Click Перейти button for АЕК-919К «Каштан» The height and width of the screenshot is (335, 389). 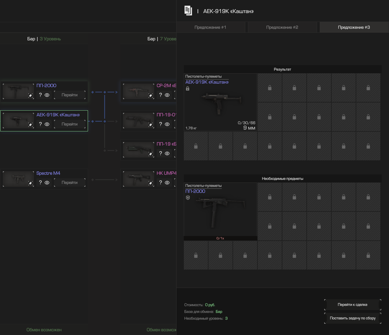click(70, 124)
